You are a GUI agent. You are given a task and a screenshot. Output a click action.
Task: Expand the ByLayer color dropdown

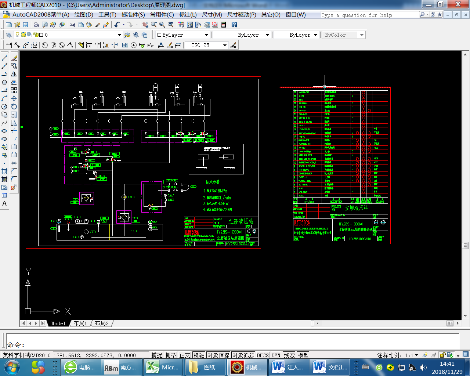[x=206, y=35]
